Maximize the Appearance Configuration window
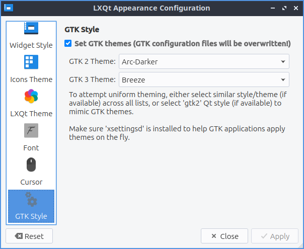 (285, 8)
